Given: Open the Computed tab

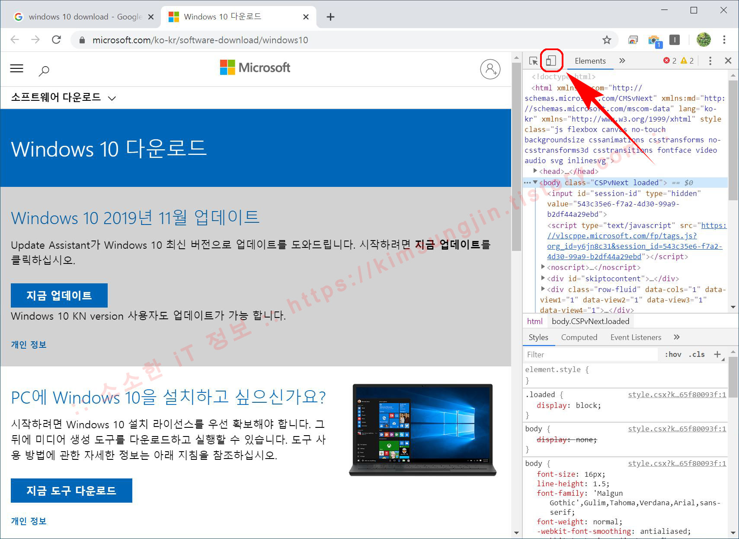Looking at the screenshot, I should pyautogui.click(x=579, y=337).
